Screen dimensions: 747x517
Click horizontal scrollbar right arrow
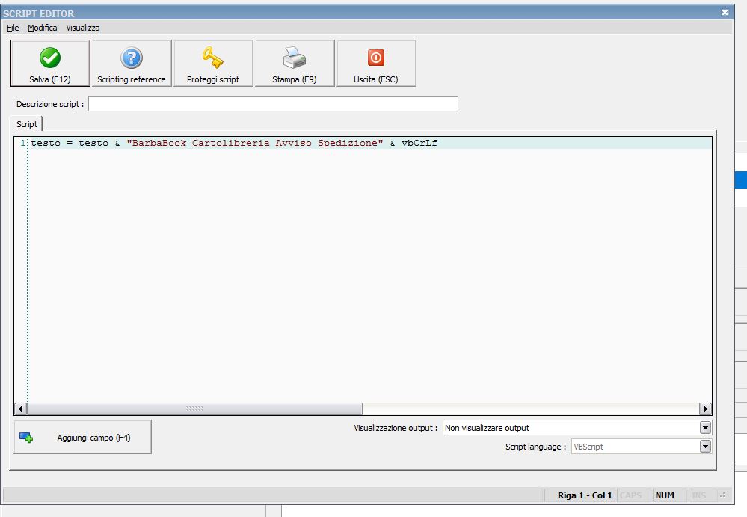click(706, 409)
